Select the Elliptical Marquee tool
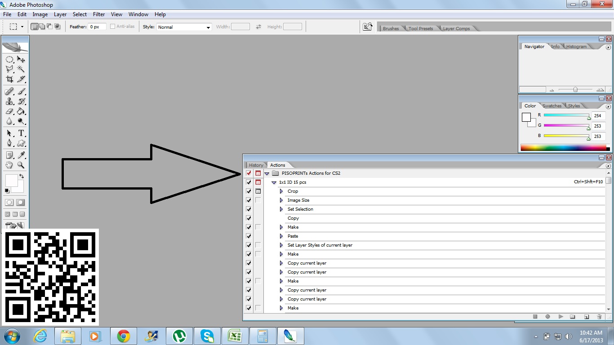Viewport: 614px width, 345px height. click(x=9, y=59)
